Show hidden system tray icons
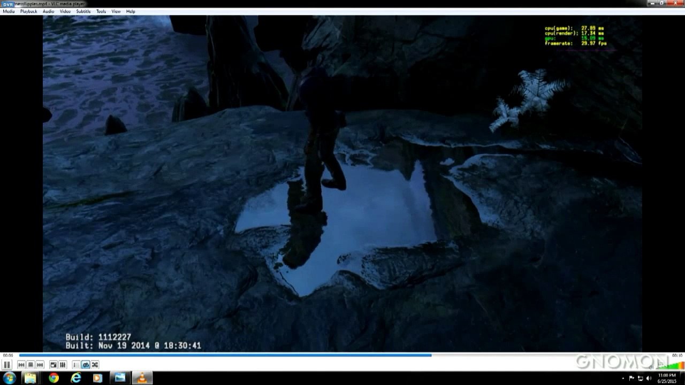Screen dimensions: 685x385 pos(623,379)
